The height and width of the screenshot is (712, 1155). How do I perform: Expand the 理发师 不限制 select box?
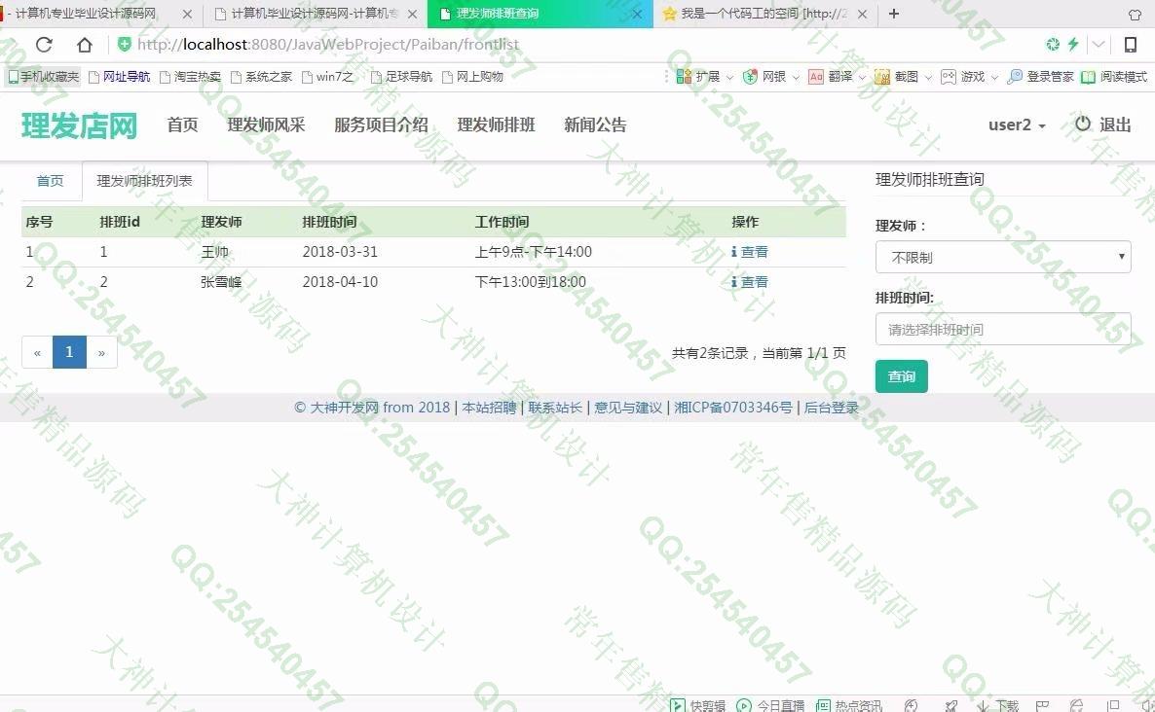pyautogui.click(x=1003, y=257)
